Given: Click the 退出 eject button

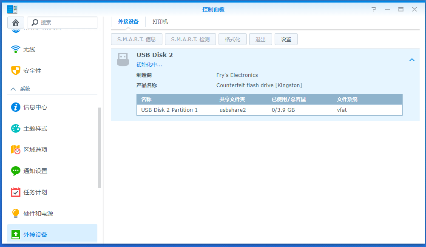Looking at the screenshot, I should (261, 40).
